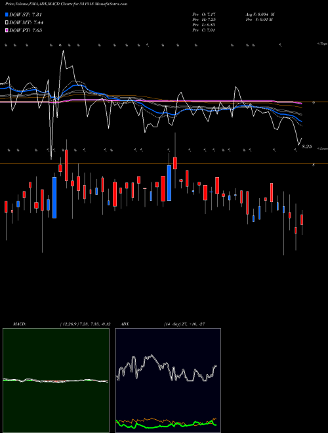Select the 'DOW ST: 7.31' legend text
The width and height of the screenshot is (328, 433).
(x=26, y=14)
